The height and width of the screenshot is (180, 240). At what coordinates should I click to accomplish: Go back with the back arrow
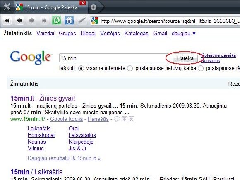pyautogui.click(x=19, y=20)
